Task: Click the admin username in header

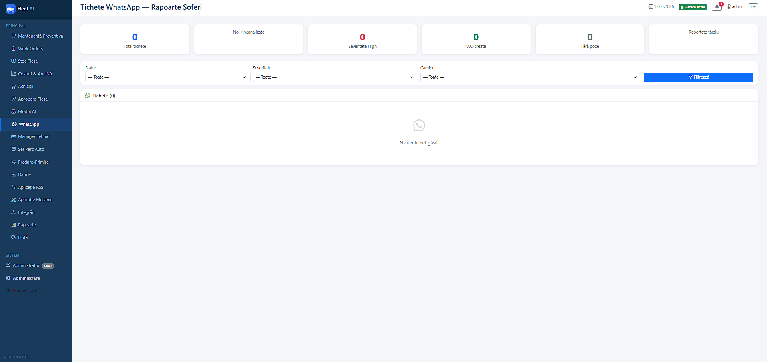Action: coord(738,7)
